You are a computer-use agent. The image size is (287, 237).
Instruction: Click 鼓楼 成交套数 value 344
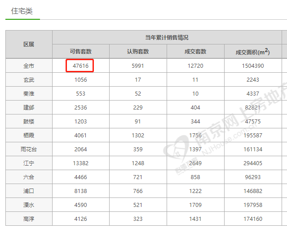pos(195,122)
